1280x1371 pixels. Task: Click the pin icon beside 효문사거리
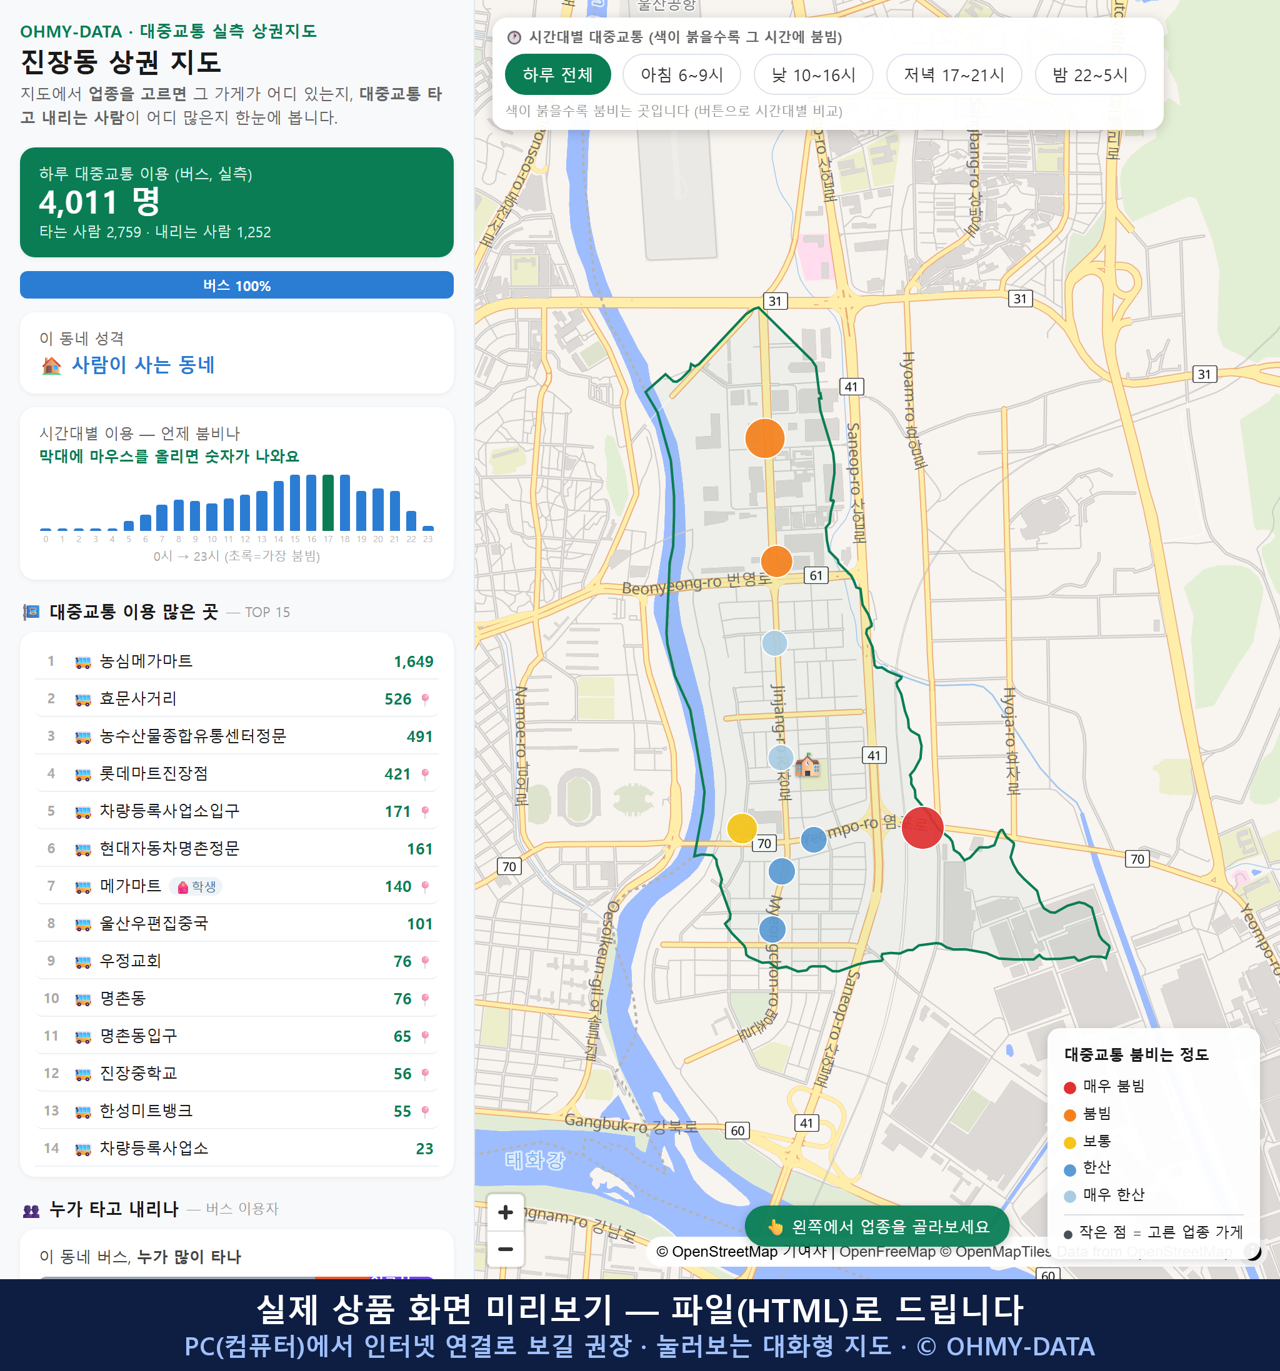tap(425, 700)
